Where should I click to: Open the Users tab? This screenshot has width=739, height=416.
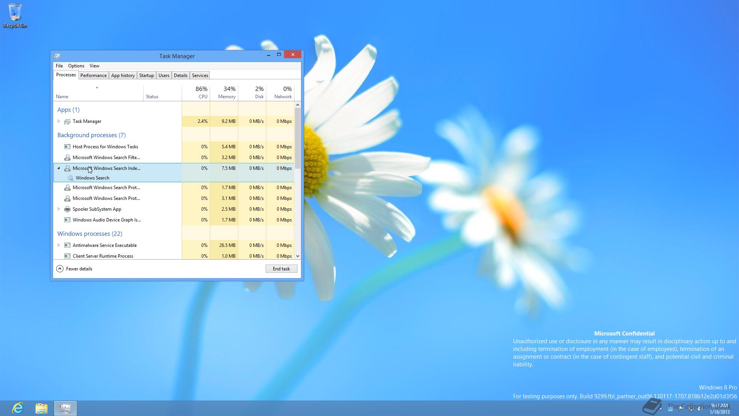coord(164,75)
